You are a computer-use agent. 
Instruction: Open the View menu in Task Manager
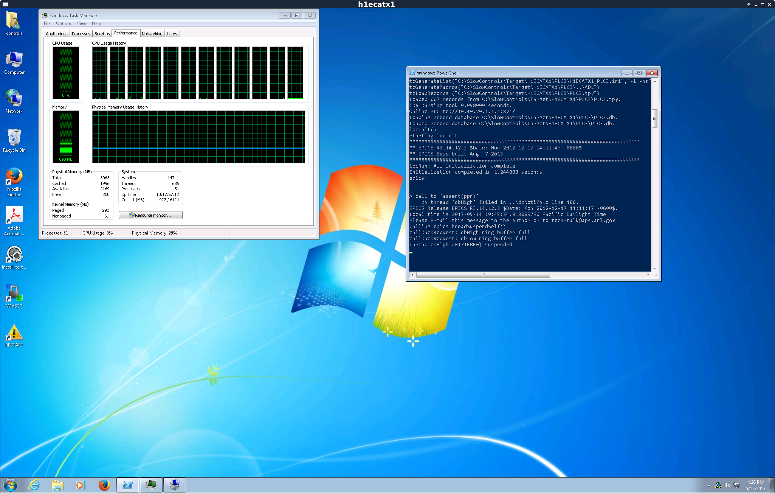(x=82, y=23)
